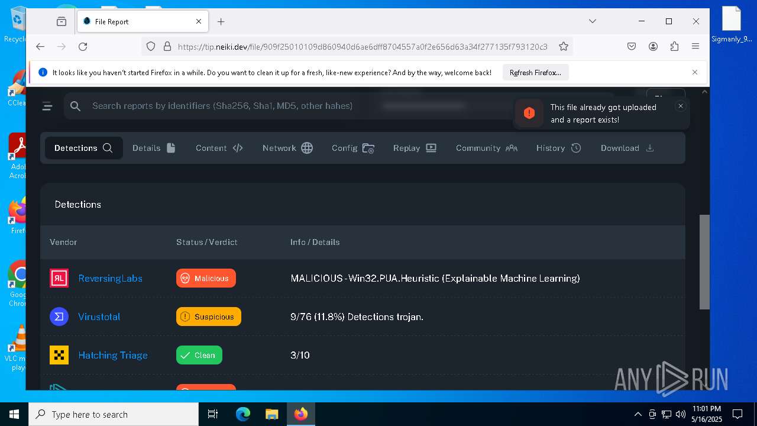Viewport: 757px width, 426px height.
Task: Open the Action Center notifications icon
Action: click(x=737, y=414)
